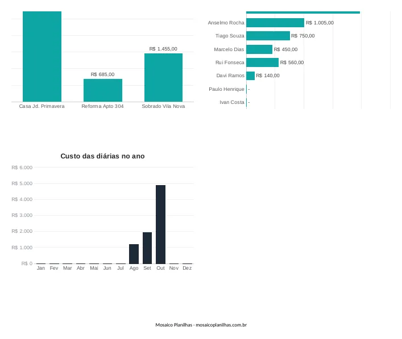402x339 pixels.
Task: Click the Reforma Apto 304 axis label
Action: [x=102, y=106]
